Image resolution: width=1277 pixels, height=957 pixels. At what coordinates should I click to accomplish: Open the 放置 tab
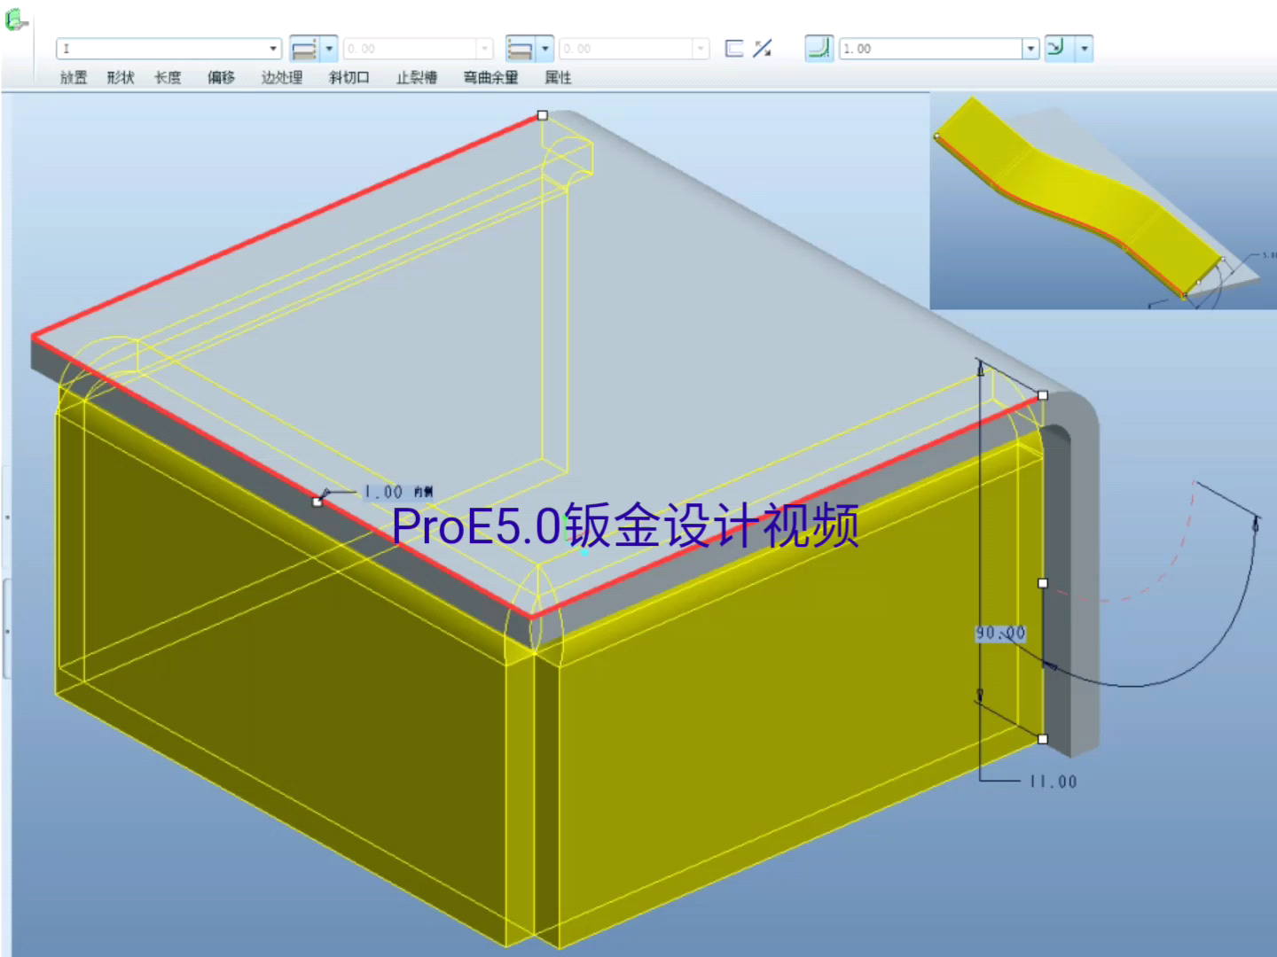point(74,78)
